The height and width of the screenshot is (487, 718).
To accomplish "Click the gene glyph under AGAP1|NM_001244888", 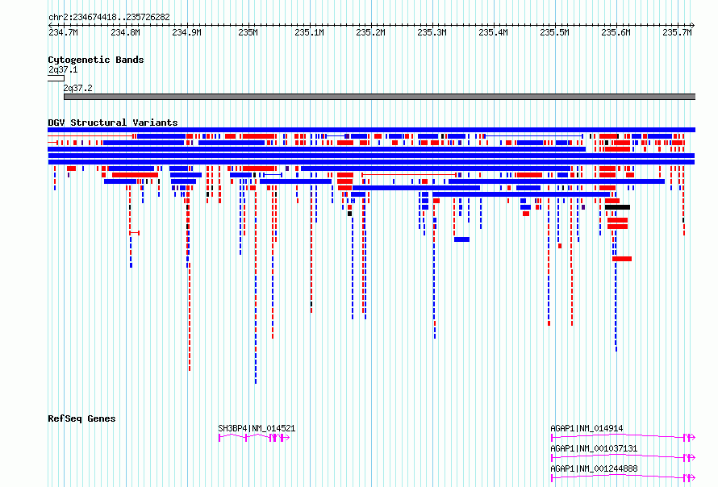I will click(x=623, y=478).
